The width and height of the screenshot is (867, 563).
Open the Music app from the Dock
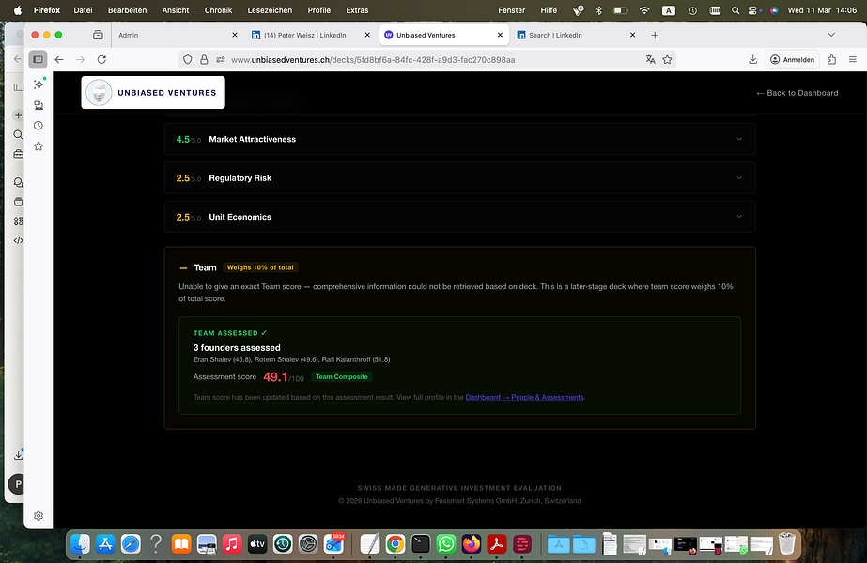click(232, 544)
